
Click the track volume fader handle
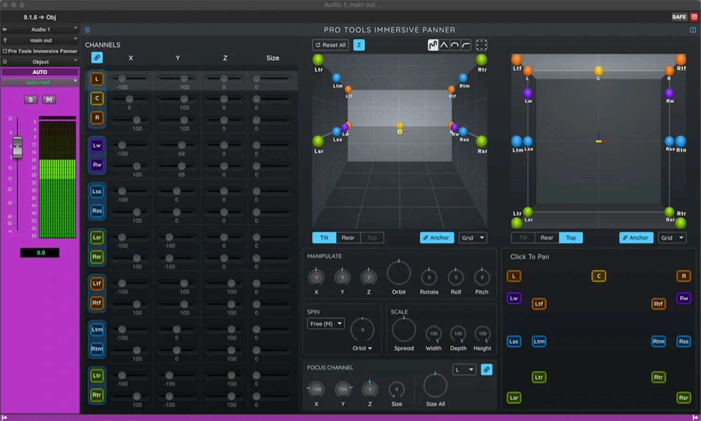[x=17, y=147]
